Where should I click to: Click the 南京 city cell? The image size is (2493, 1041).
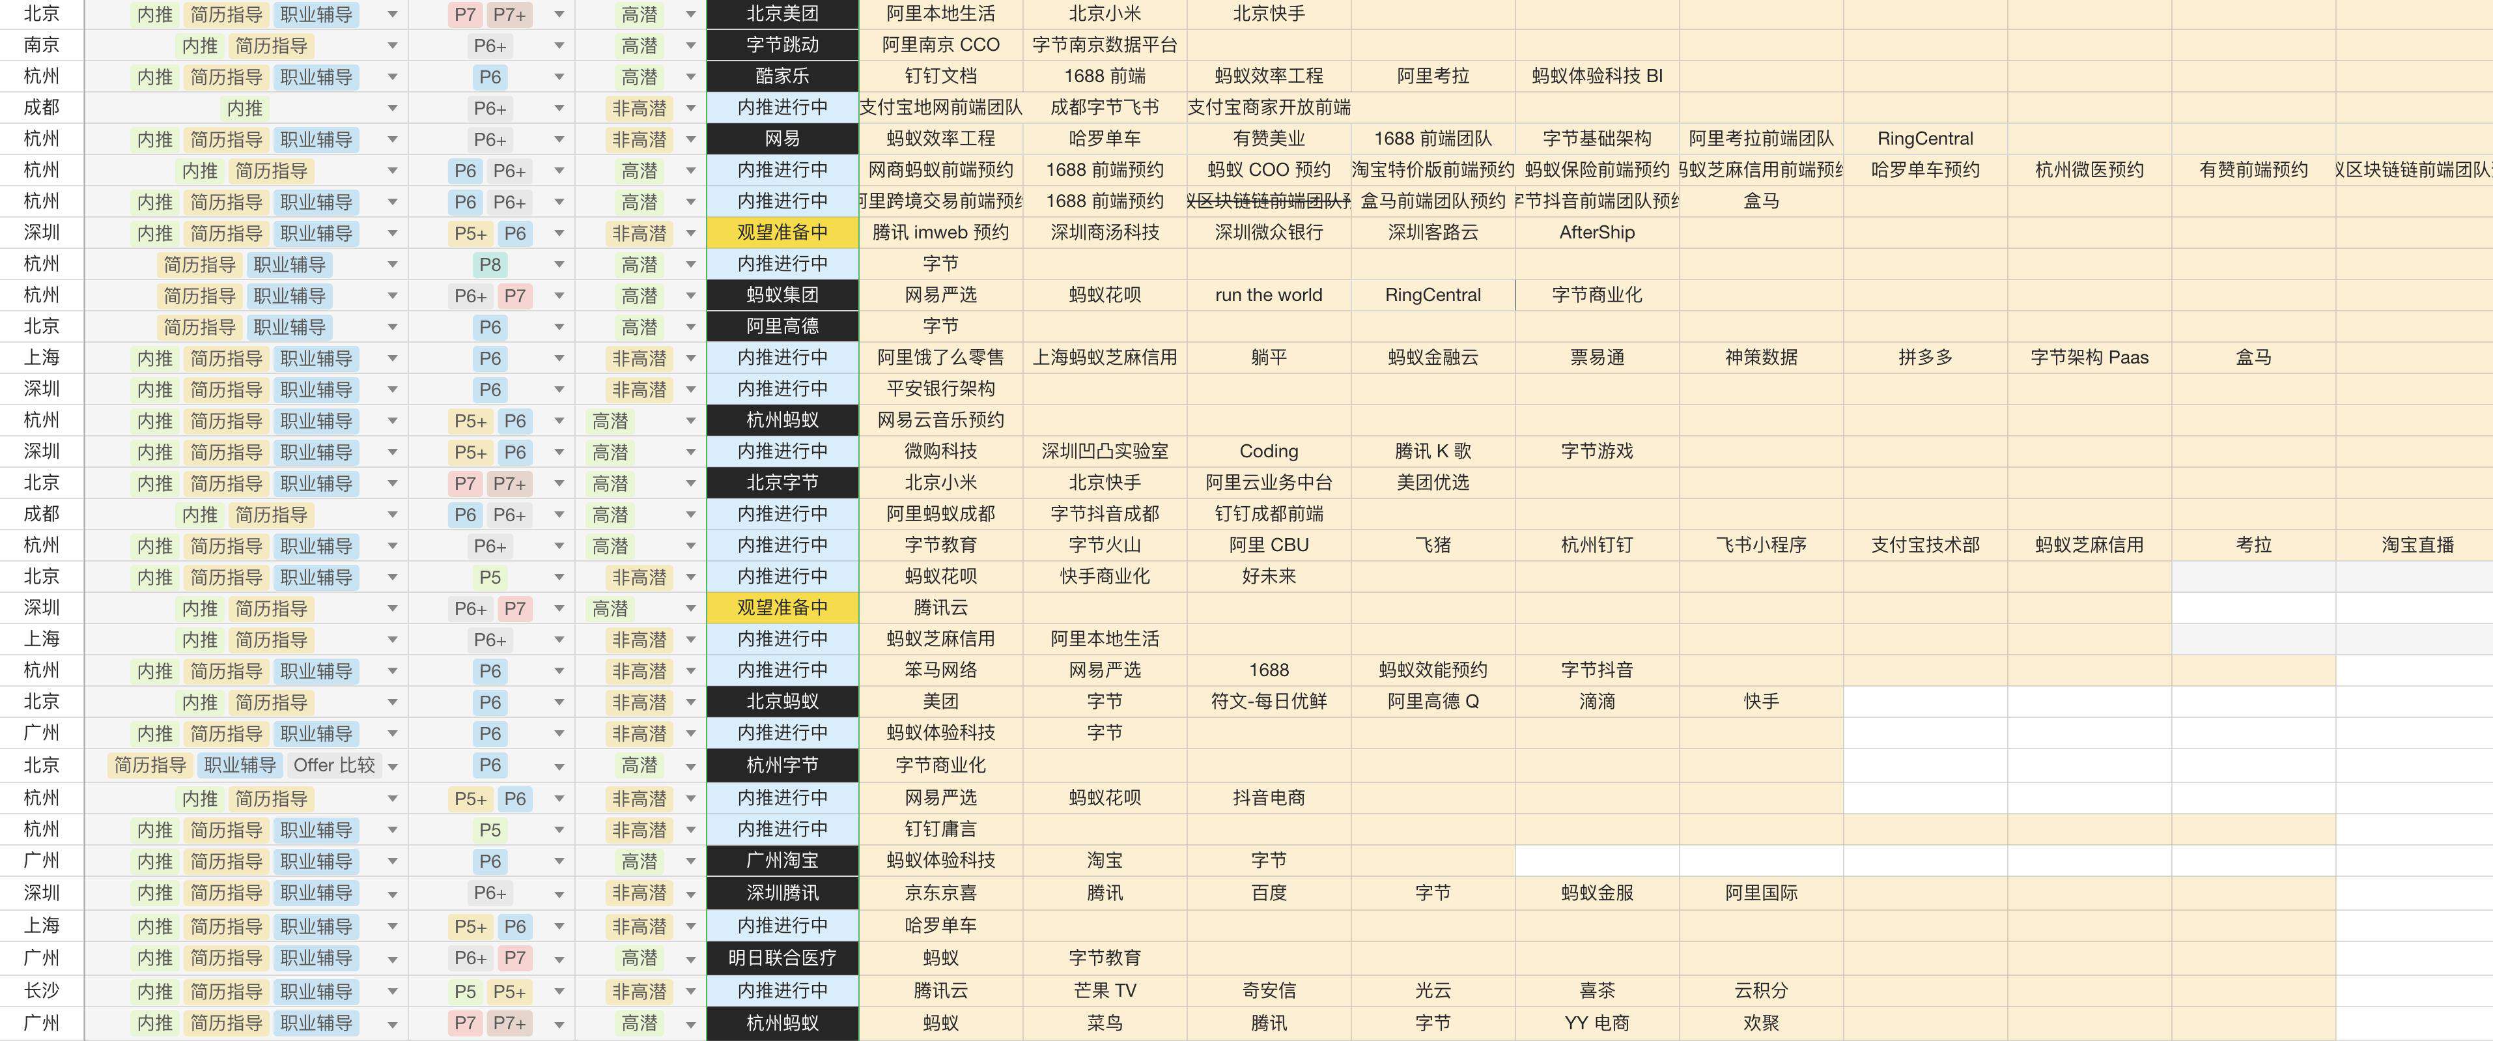42,44
